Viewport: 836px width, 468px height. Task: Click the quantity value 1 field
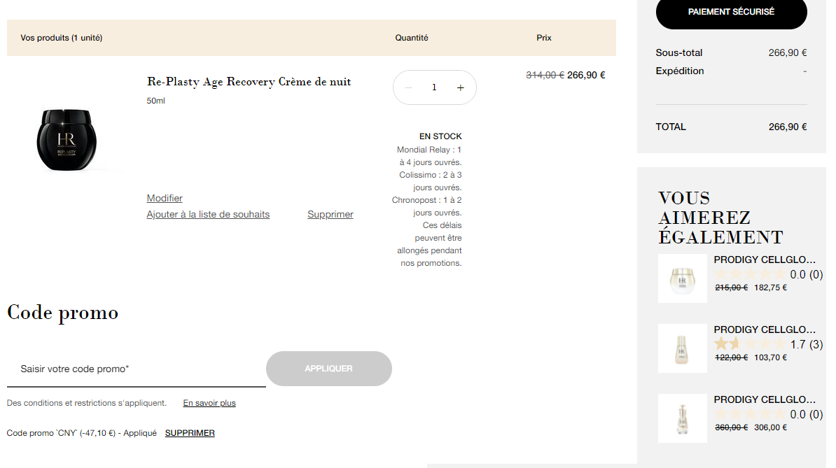click(435, 87)
